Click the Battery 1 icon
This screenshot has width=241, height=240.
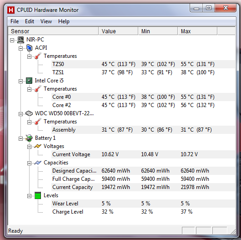pos(29,138)
